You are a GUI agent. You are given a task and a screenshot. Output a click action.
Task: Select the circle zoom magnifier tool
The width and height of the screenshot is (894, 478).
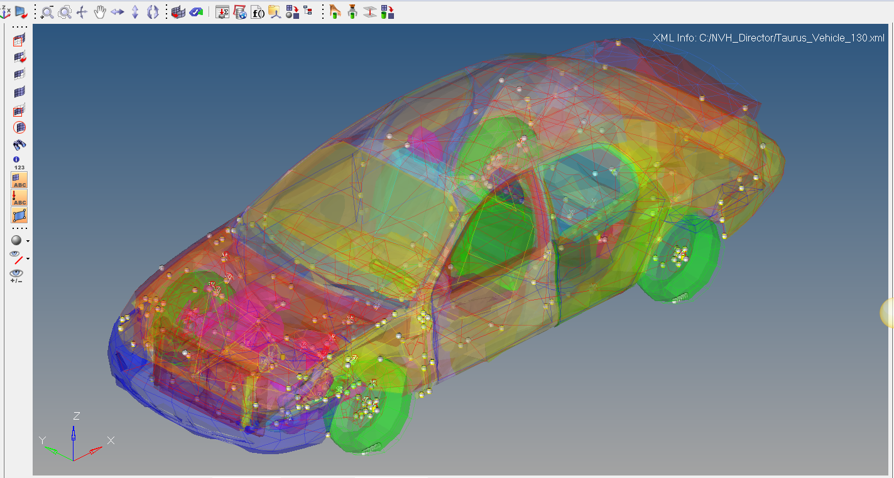click(65, 12)
